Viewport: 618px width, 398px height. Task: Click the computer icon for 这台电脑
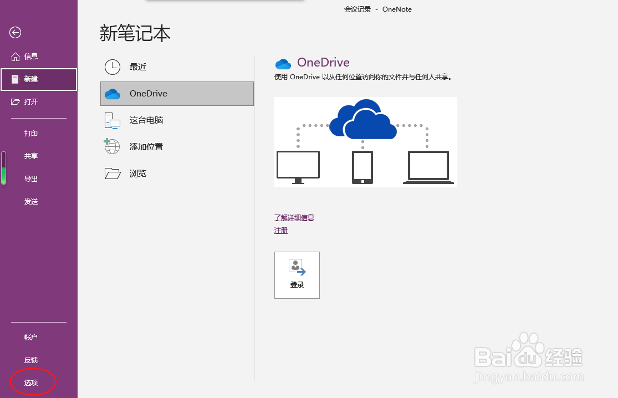[113, 121]
